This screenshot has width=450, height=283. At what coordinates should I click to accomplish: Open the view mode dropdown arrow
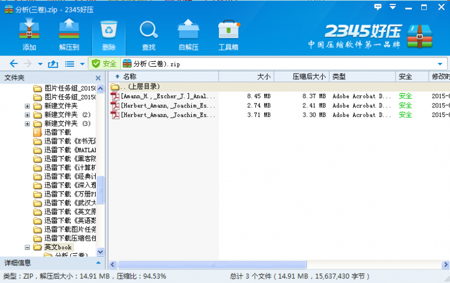click(x=82, y=64)
